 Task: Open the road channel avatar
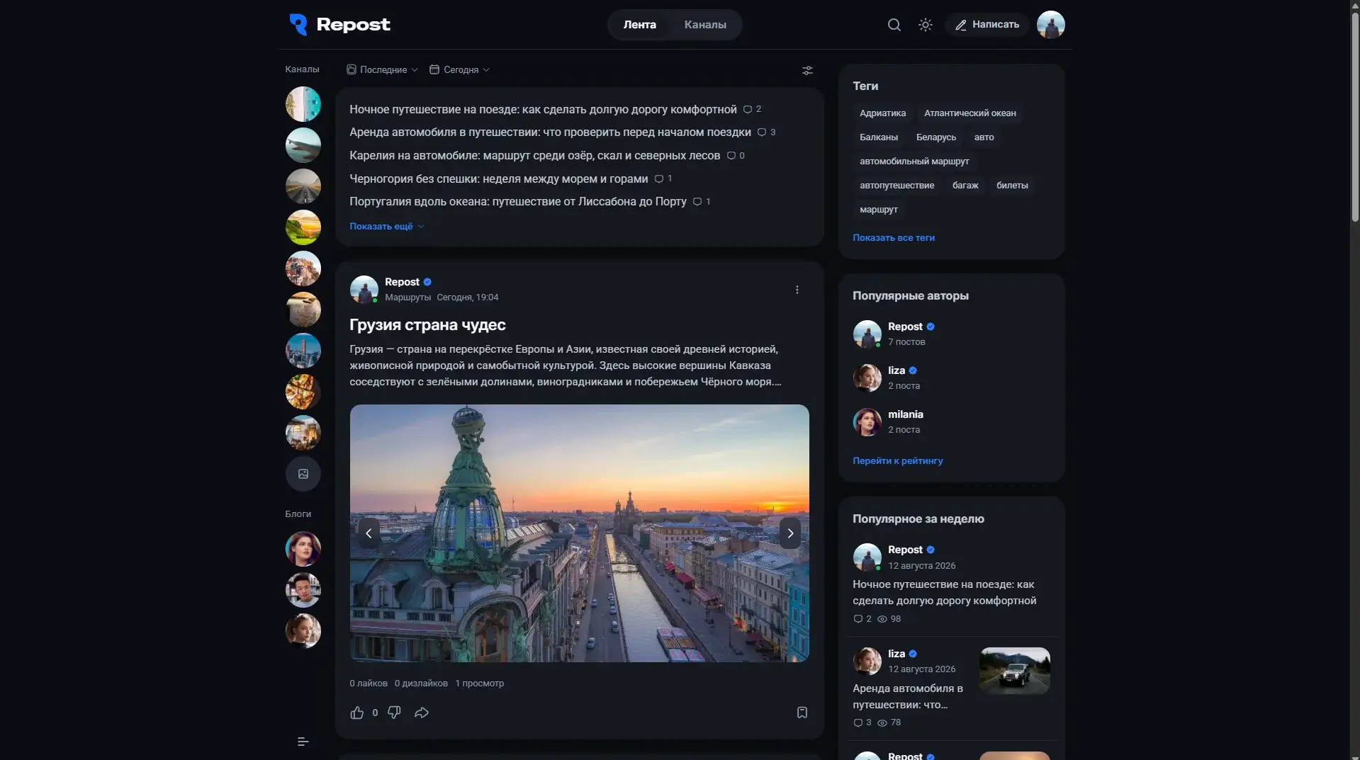pos(303,186)
